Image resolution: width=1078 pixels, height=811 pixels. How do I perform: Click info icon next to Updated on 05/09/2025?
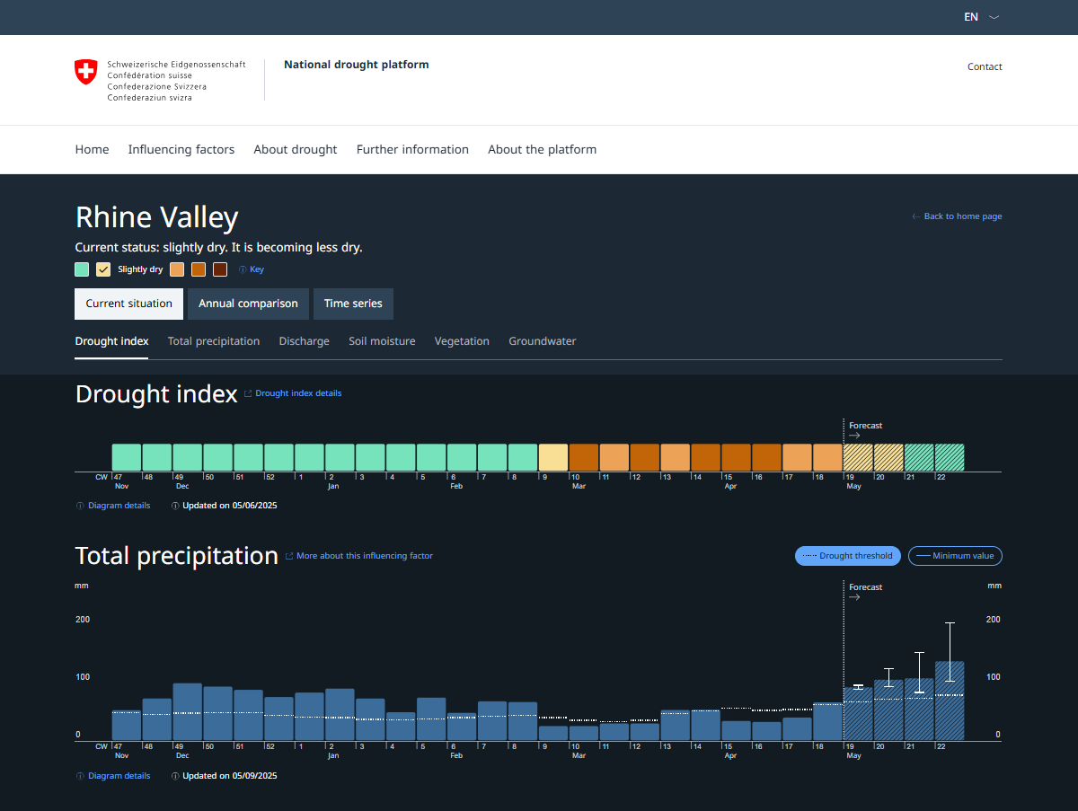coord(175,776)
